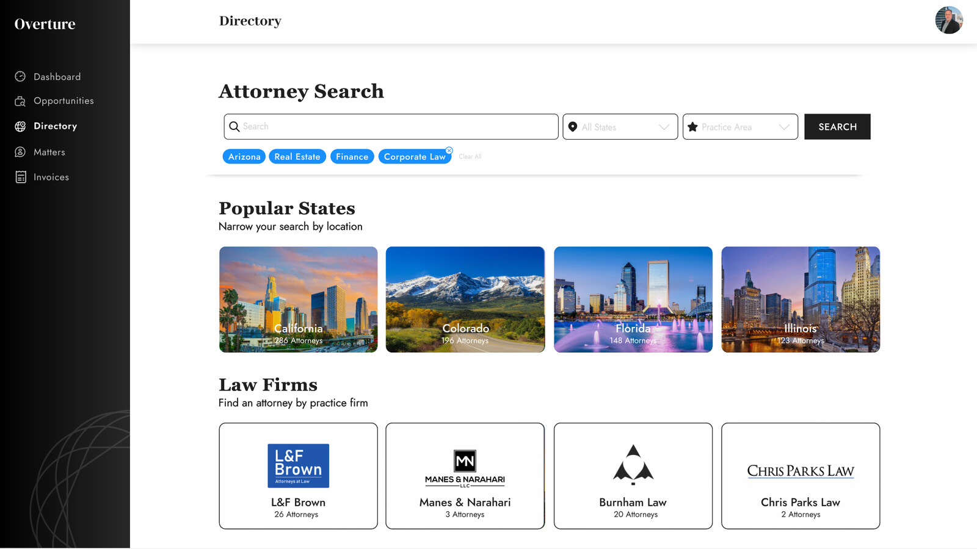Click '20 Attorneys' under Burnham Law
The height and width of the screenshot is (549, 977).
coord(636,514)
